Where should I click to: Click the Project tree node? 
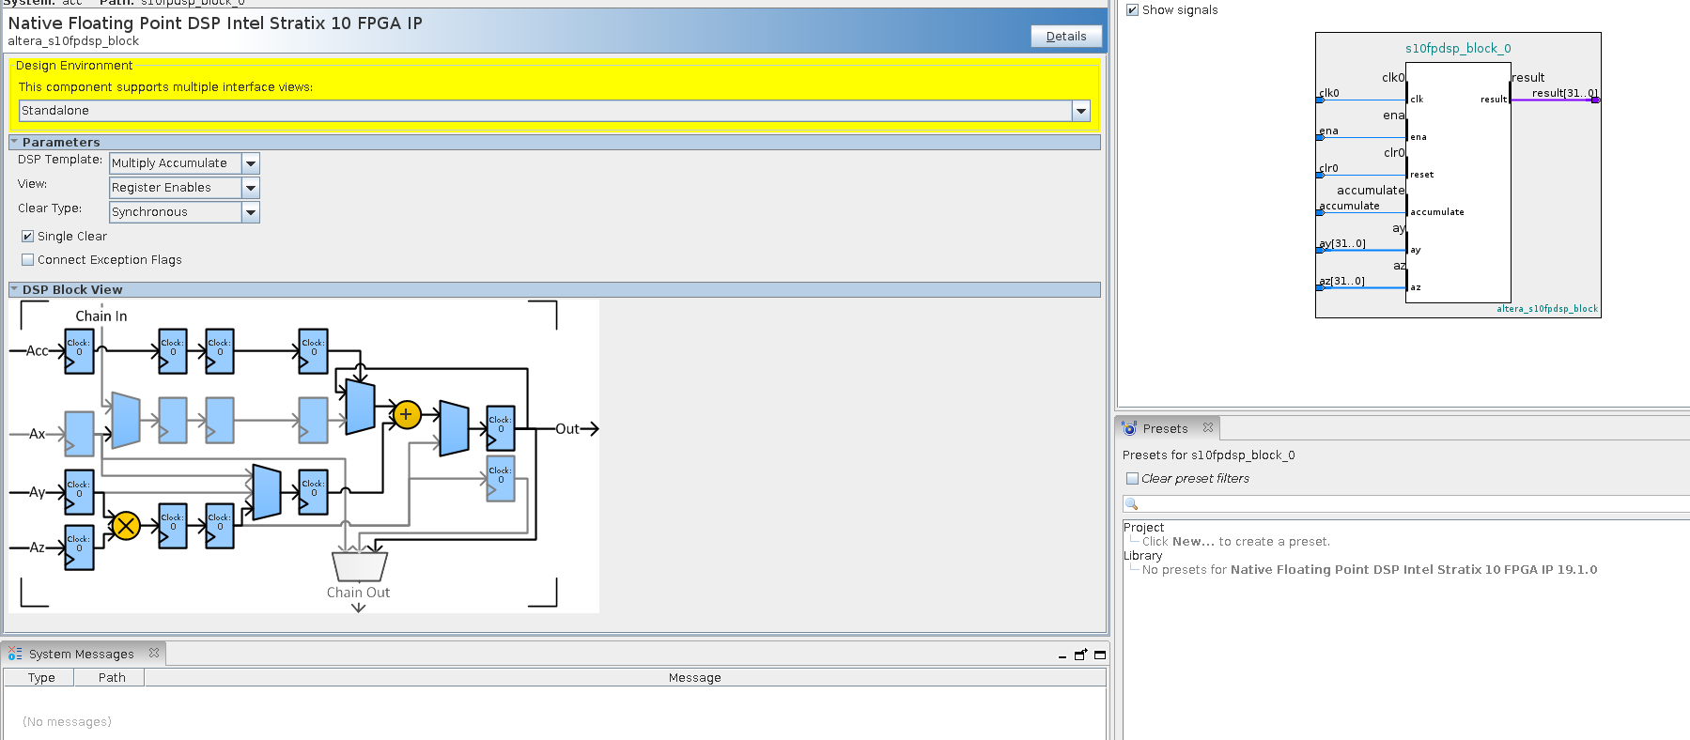coord(1143,528)
